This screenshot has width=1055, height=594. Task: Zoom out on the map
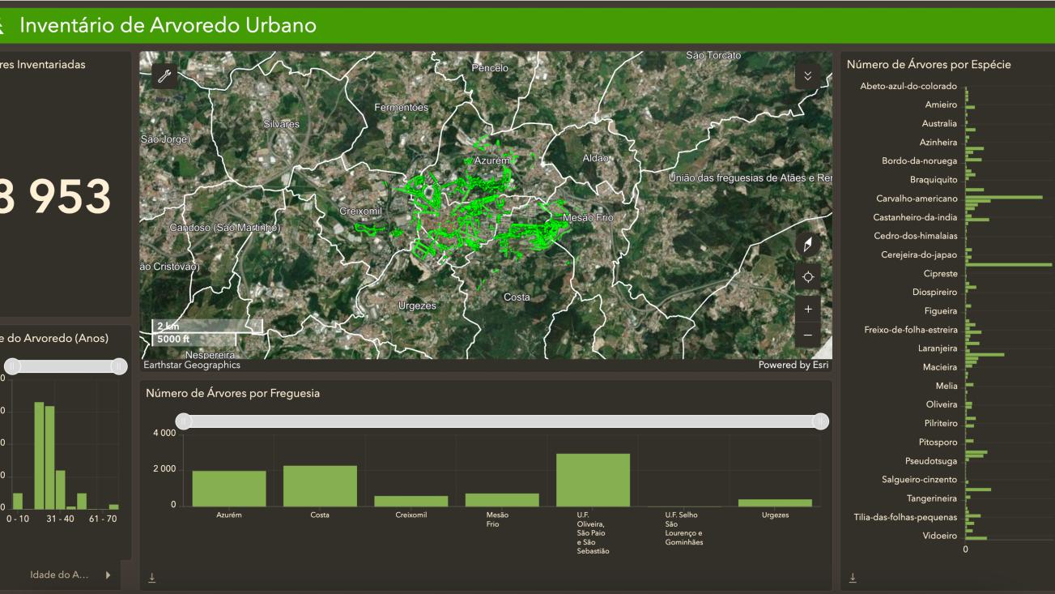coord(807,335)
